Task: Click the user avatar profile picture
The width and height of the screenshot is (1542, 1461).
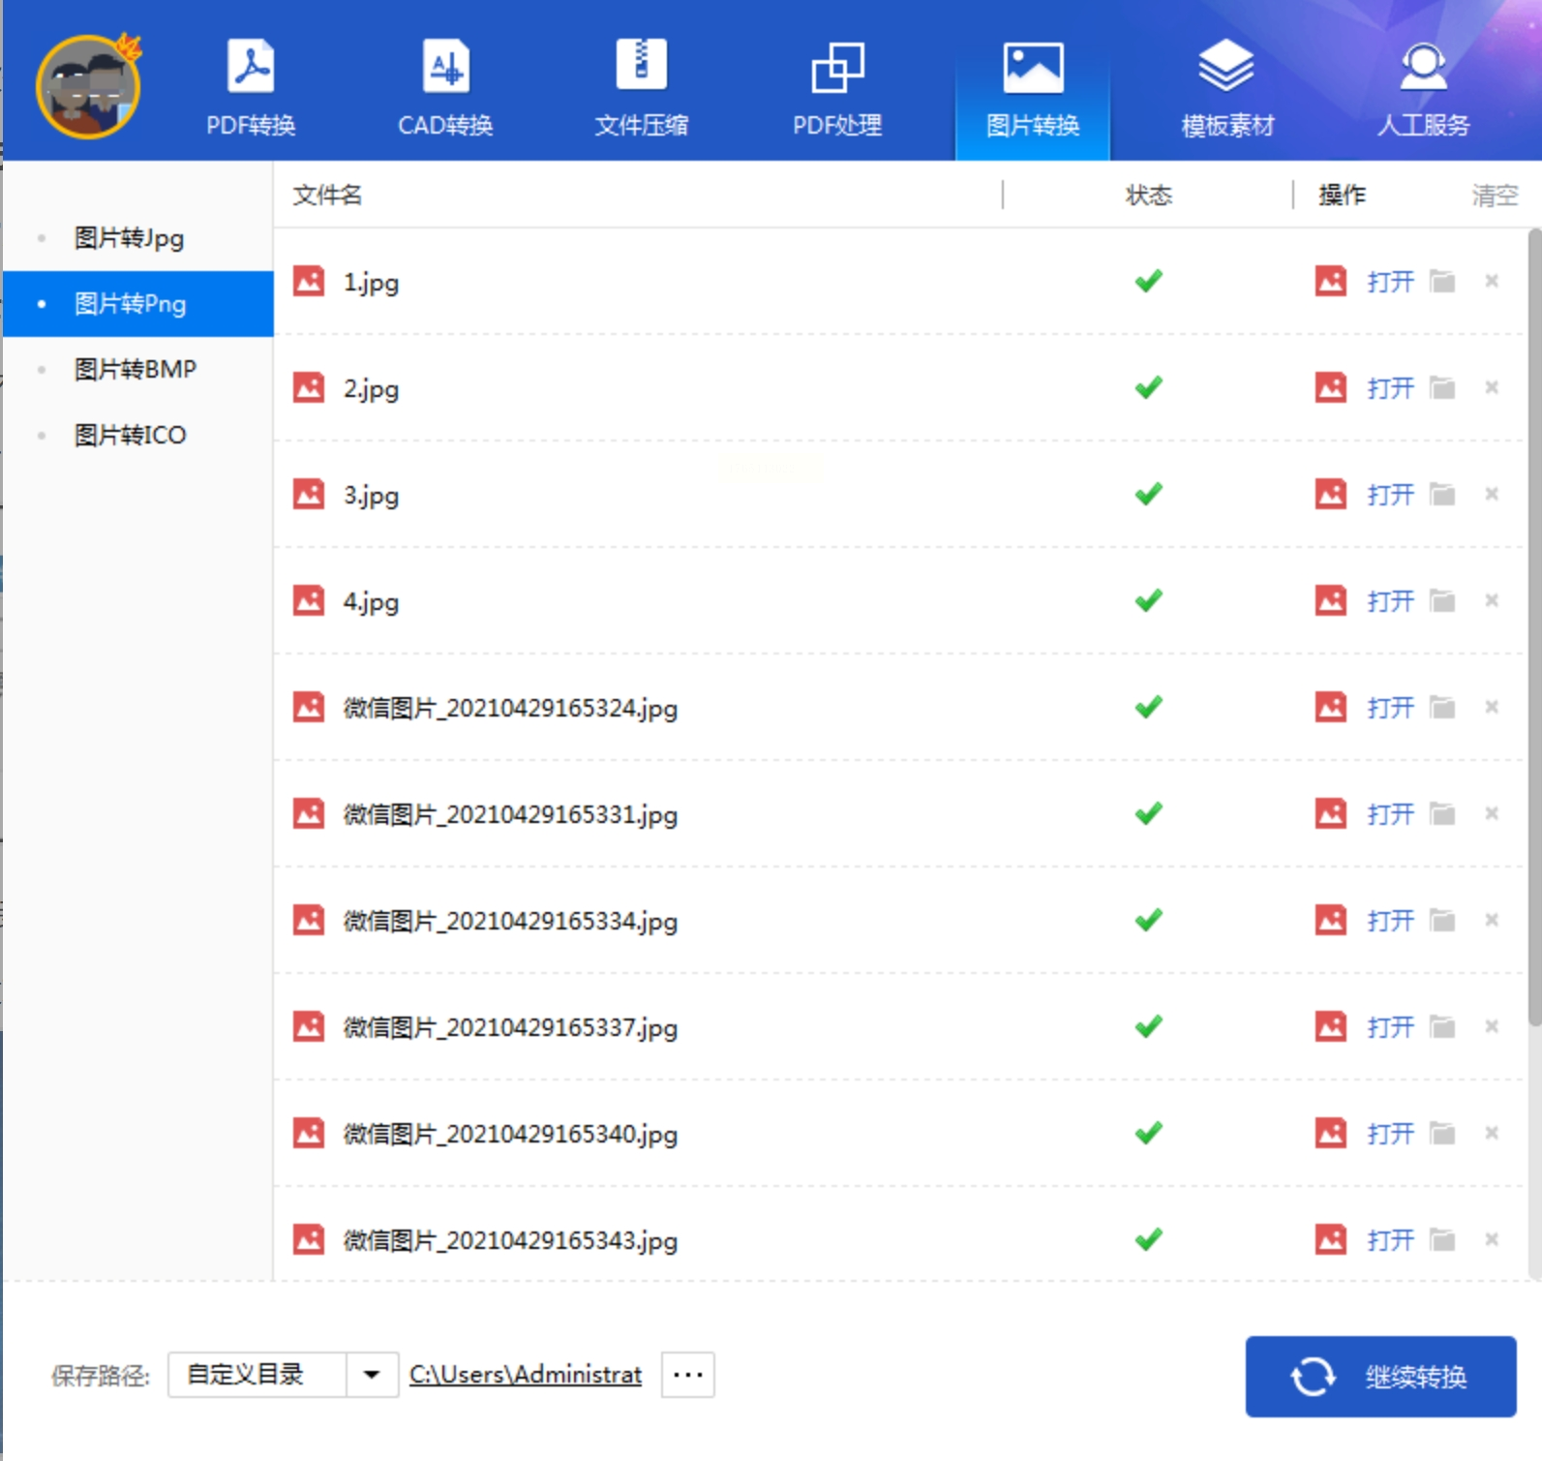Action: pos(88,87)
